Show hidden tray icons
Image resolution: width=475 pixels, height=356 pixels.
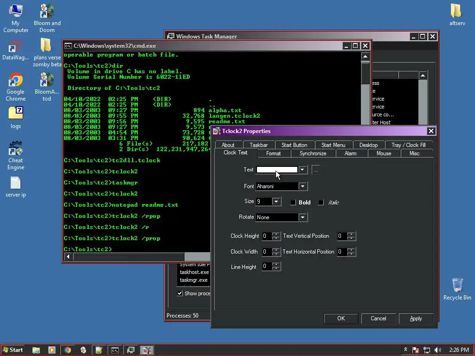point(405,350)
